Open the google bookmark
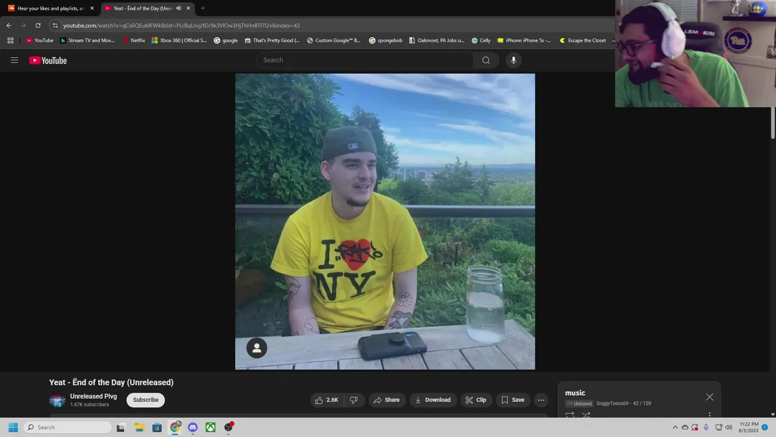Viewport: 776px width, 437px height. coord(226,41)
